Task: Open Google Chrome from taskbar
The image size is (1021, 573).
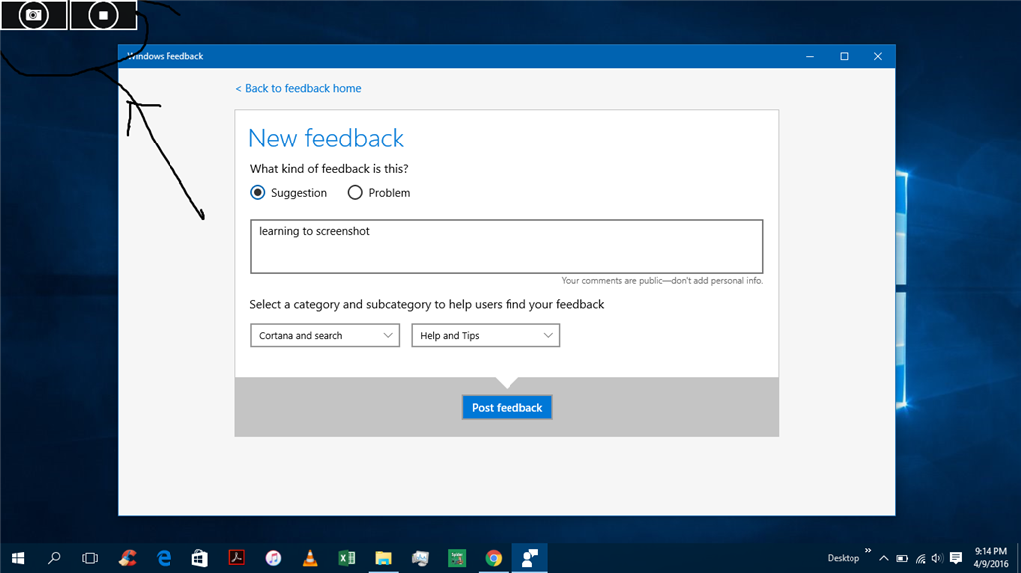Action: coord(493,558)
